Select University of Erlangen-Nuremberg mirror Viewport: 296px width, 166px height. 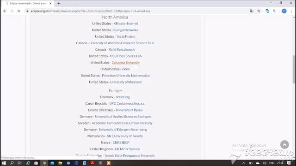pyautogui.click(x=123, y=130)
